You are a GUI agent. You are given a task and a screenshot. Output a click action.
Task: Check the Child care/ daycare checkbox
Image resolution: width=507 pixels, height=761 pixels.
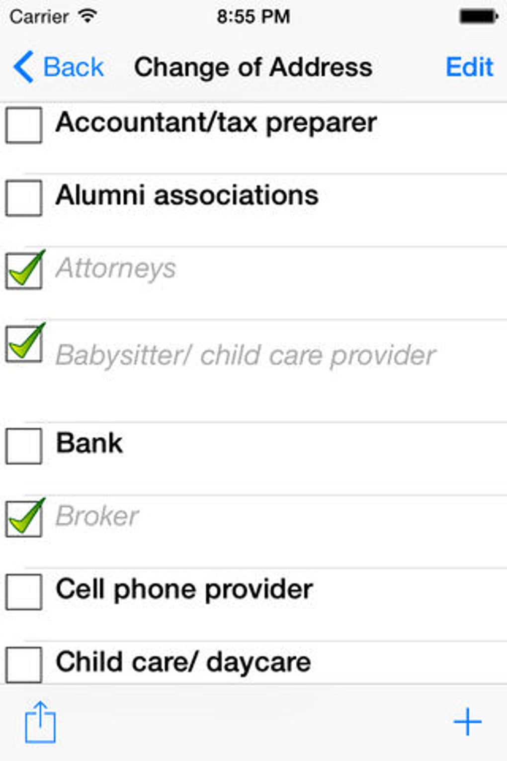click(23, 665)
